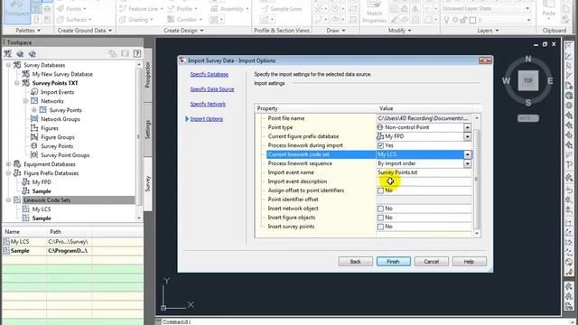Click the S compass direction on ViewCube
Screen dimensions: 578x325
[x=528, y=102]
